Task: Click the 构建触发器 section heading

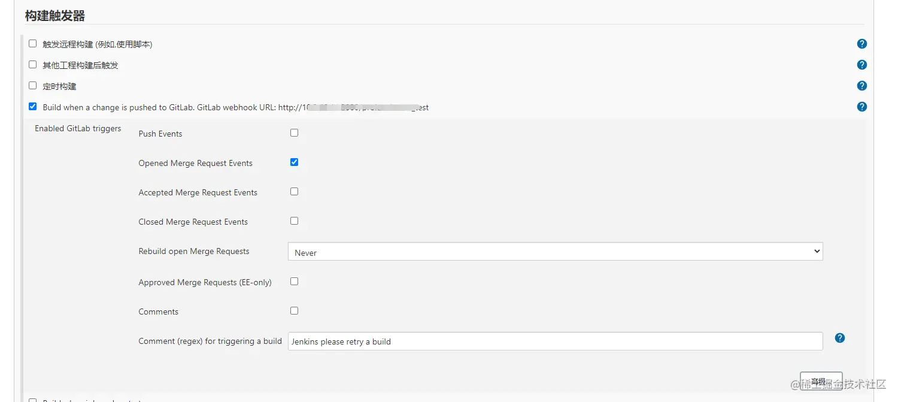Action: [55, 16]
